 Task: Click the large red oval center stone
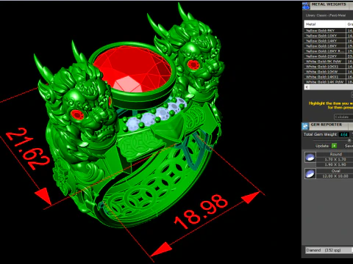click(x=132, y=68)
